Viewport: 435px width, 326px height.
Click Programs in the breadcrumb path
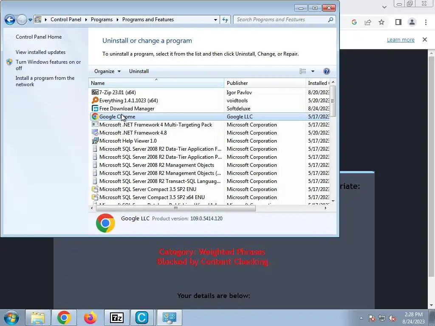102,20
